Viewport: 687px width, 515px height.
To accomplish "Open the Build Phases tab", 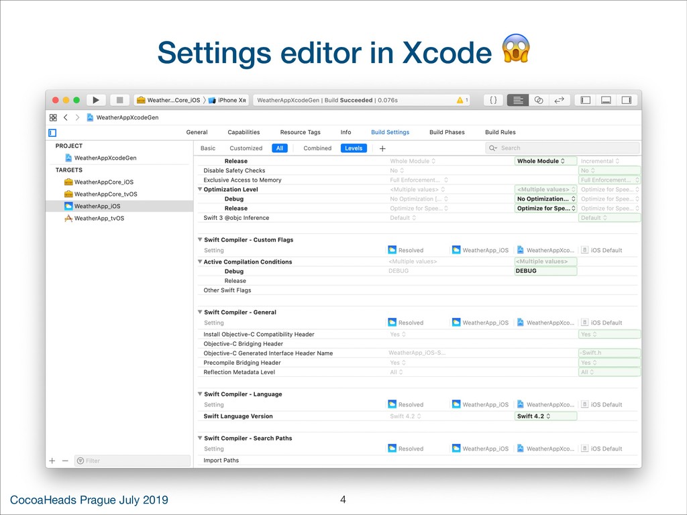I will point(447,132).
